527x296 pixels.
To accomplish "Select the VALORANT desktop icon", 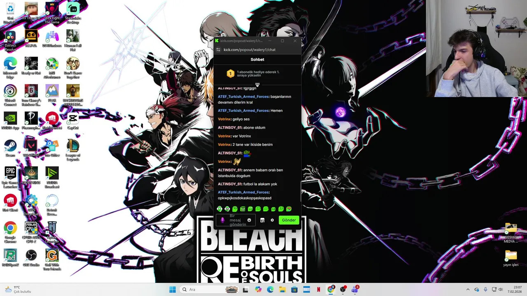I will (x=31, y=148).
